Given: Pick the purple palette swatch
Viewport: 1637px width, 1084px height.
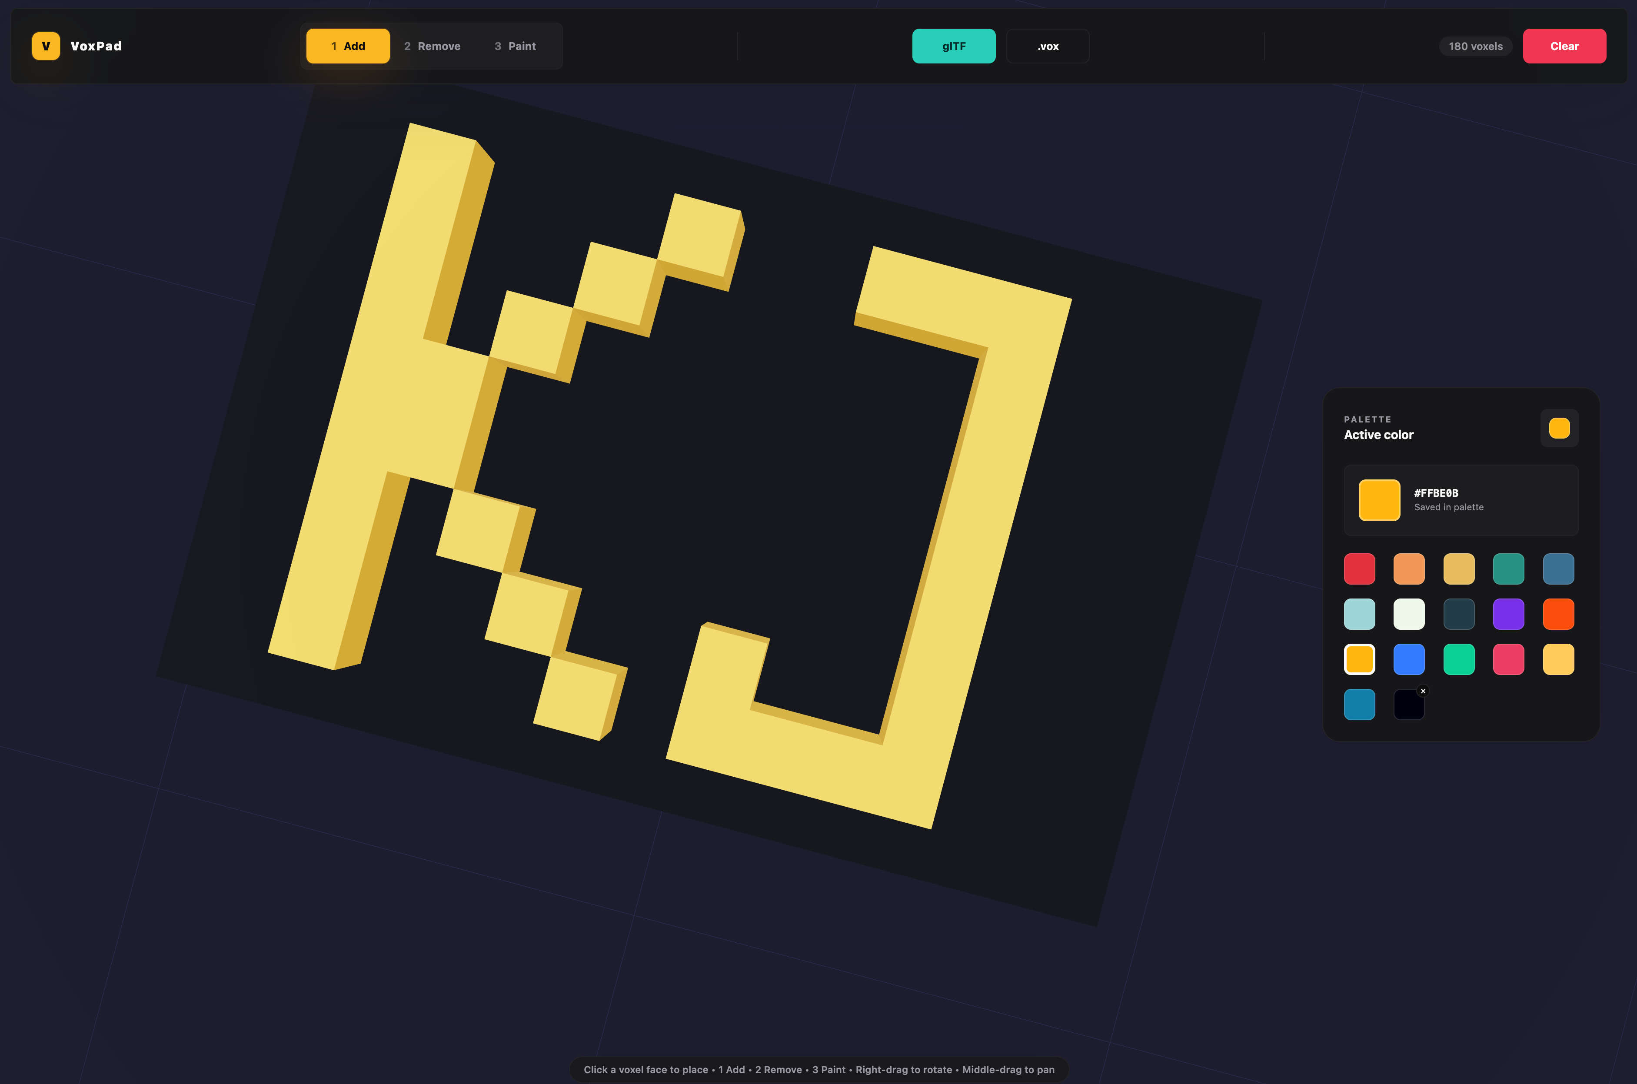Looking at the screenshot, I should 1508,614.
